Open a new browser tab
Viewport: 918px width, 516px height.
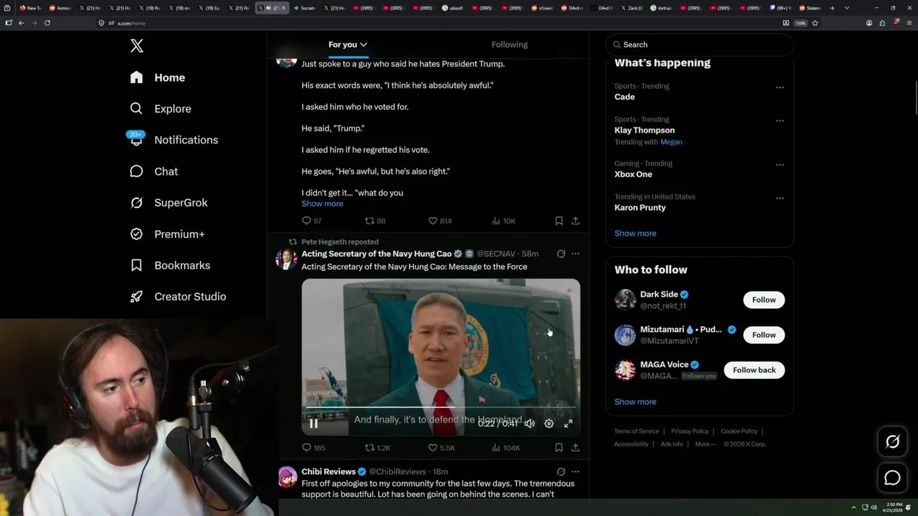click(832, 8)
